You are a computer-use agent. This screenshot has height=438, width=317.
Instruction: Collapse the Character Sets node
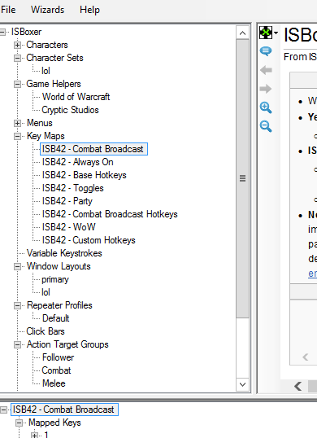(18, 58)
